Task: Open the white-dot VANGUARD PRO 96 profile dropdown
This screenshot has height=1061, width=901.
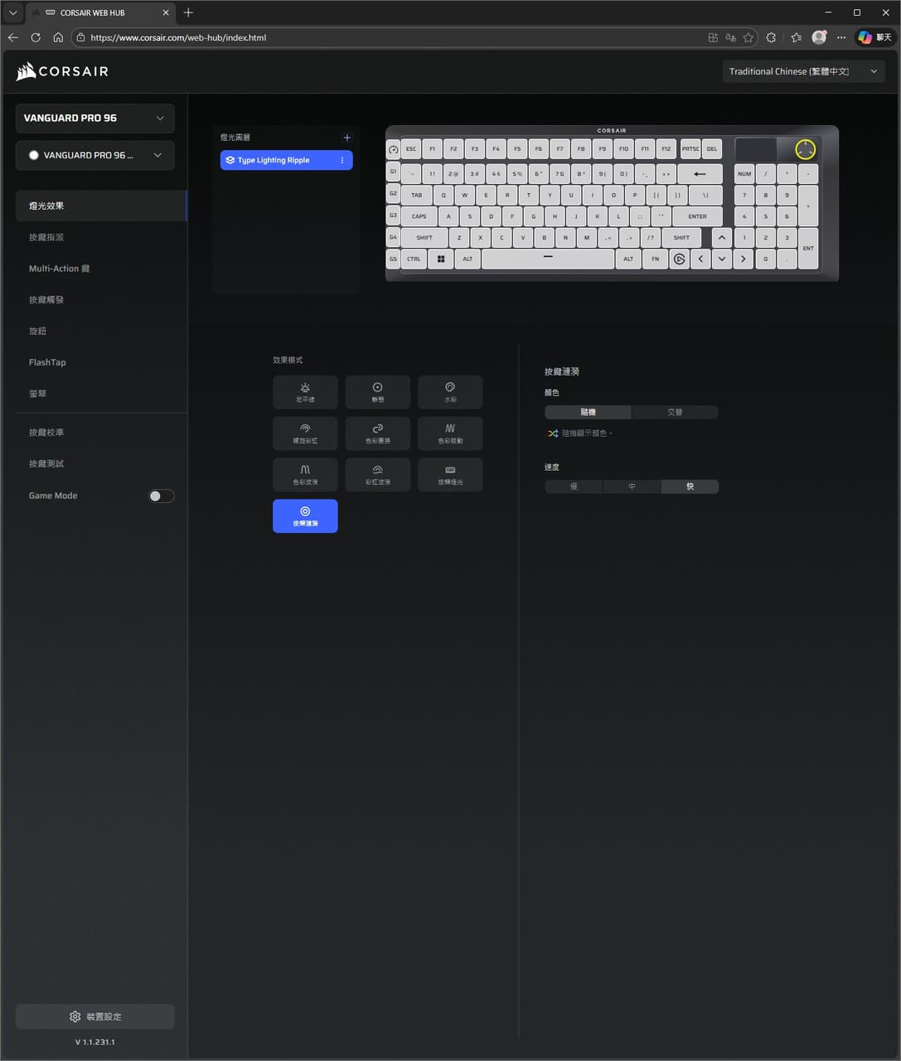Action: tap(95, 155)
